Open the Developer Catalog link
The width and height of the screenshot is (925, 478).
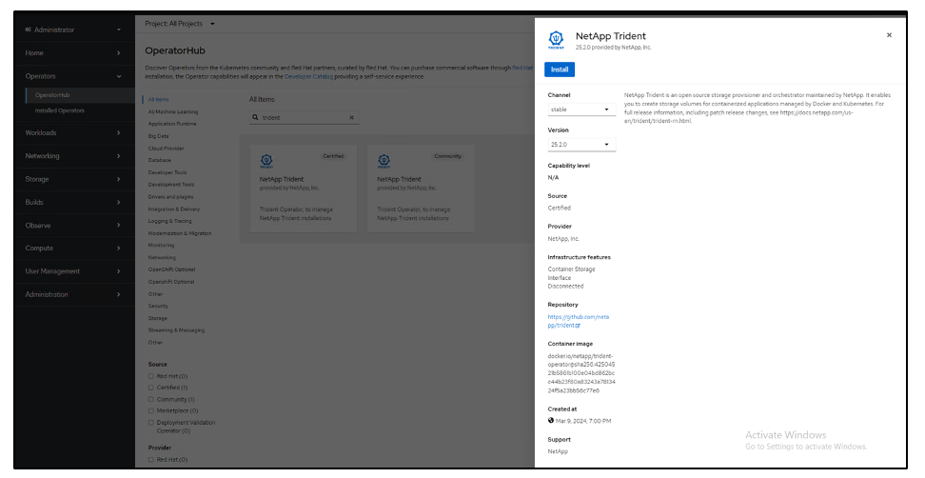tap(308, 77)
